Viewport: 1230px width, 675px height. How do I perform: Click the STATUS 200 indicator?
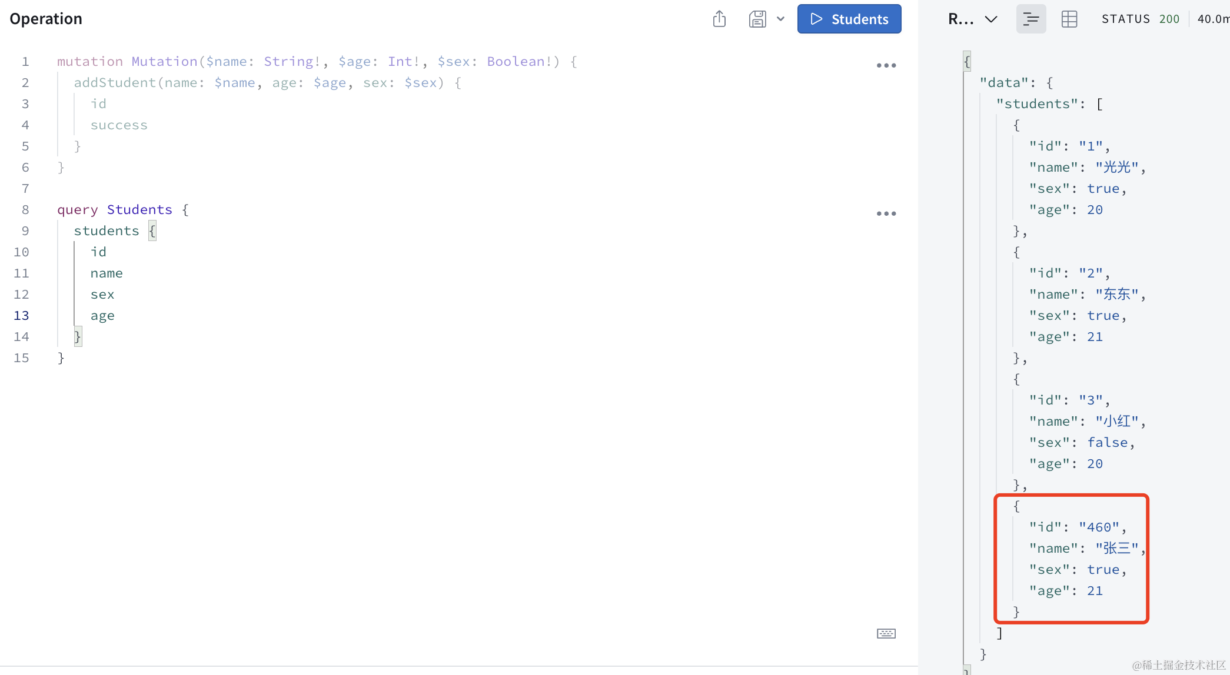pyautogui.click(x=1140, y=19)
